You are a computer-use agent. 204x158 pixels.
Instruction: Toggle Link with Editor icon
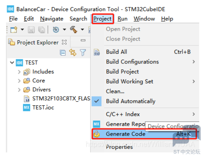[73, 52]
